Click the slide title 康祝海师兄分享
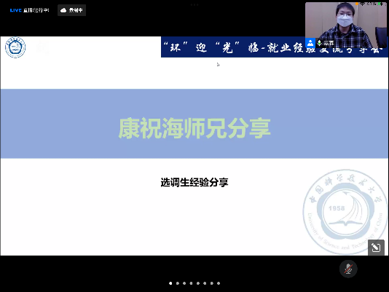Image resolution: width=389 pixels, height=292 pixels. [x=194, y=128]
